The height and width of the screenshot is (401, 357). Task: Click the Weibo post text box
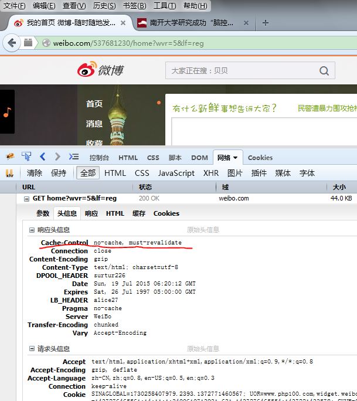tap(264, 132)
